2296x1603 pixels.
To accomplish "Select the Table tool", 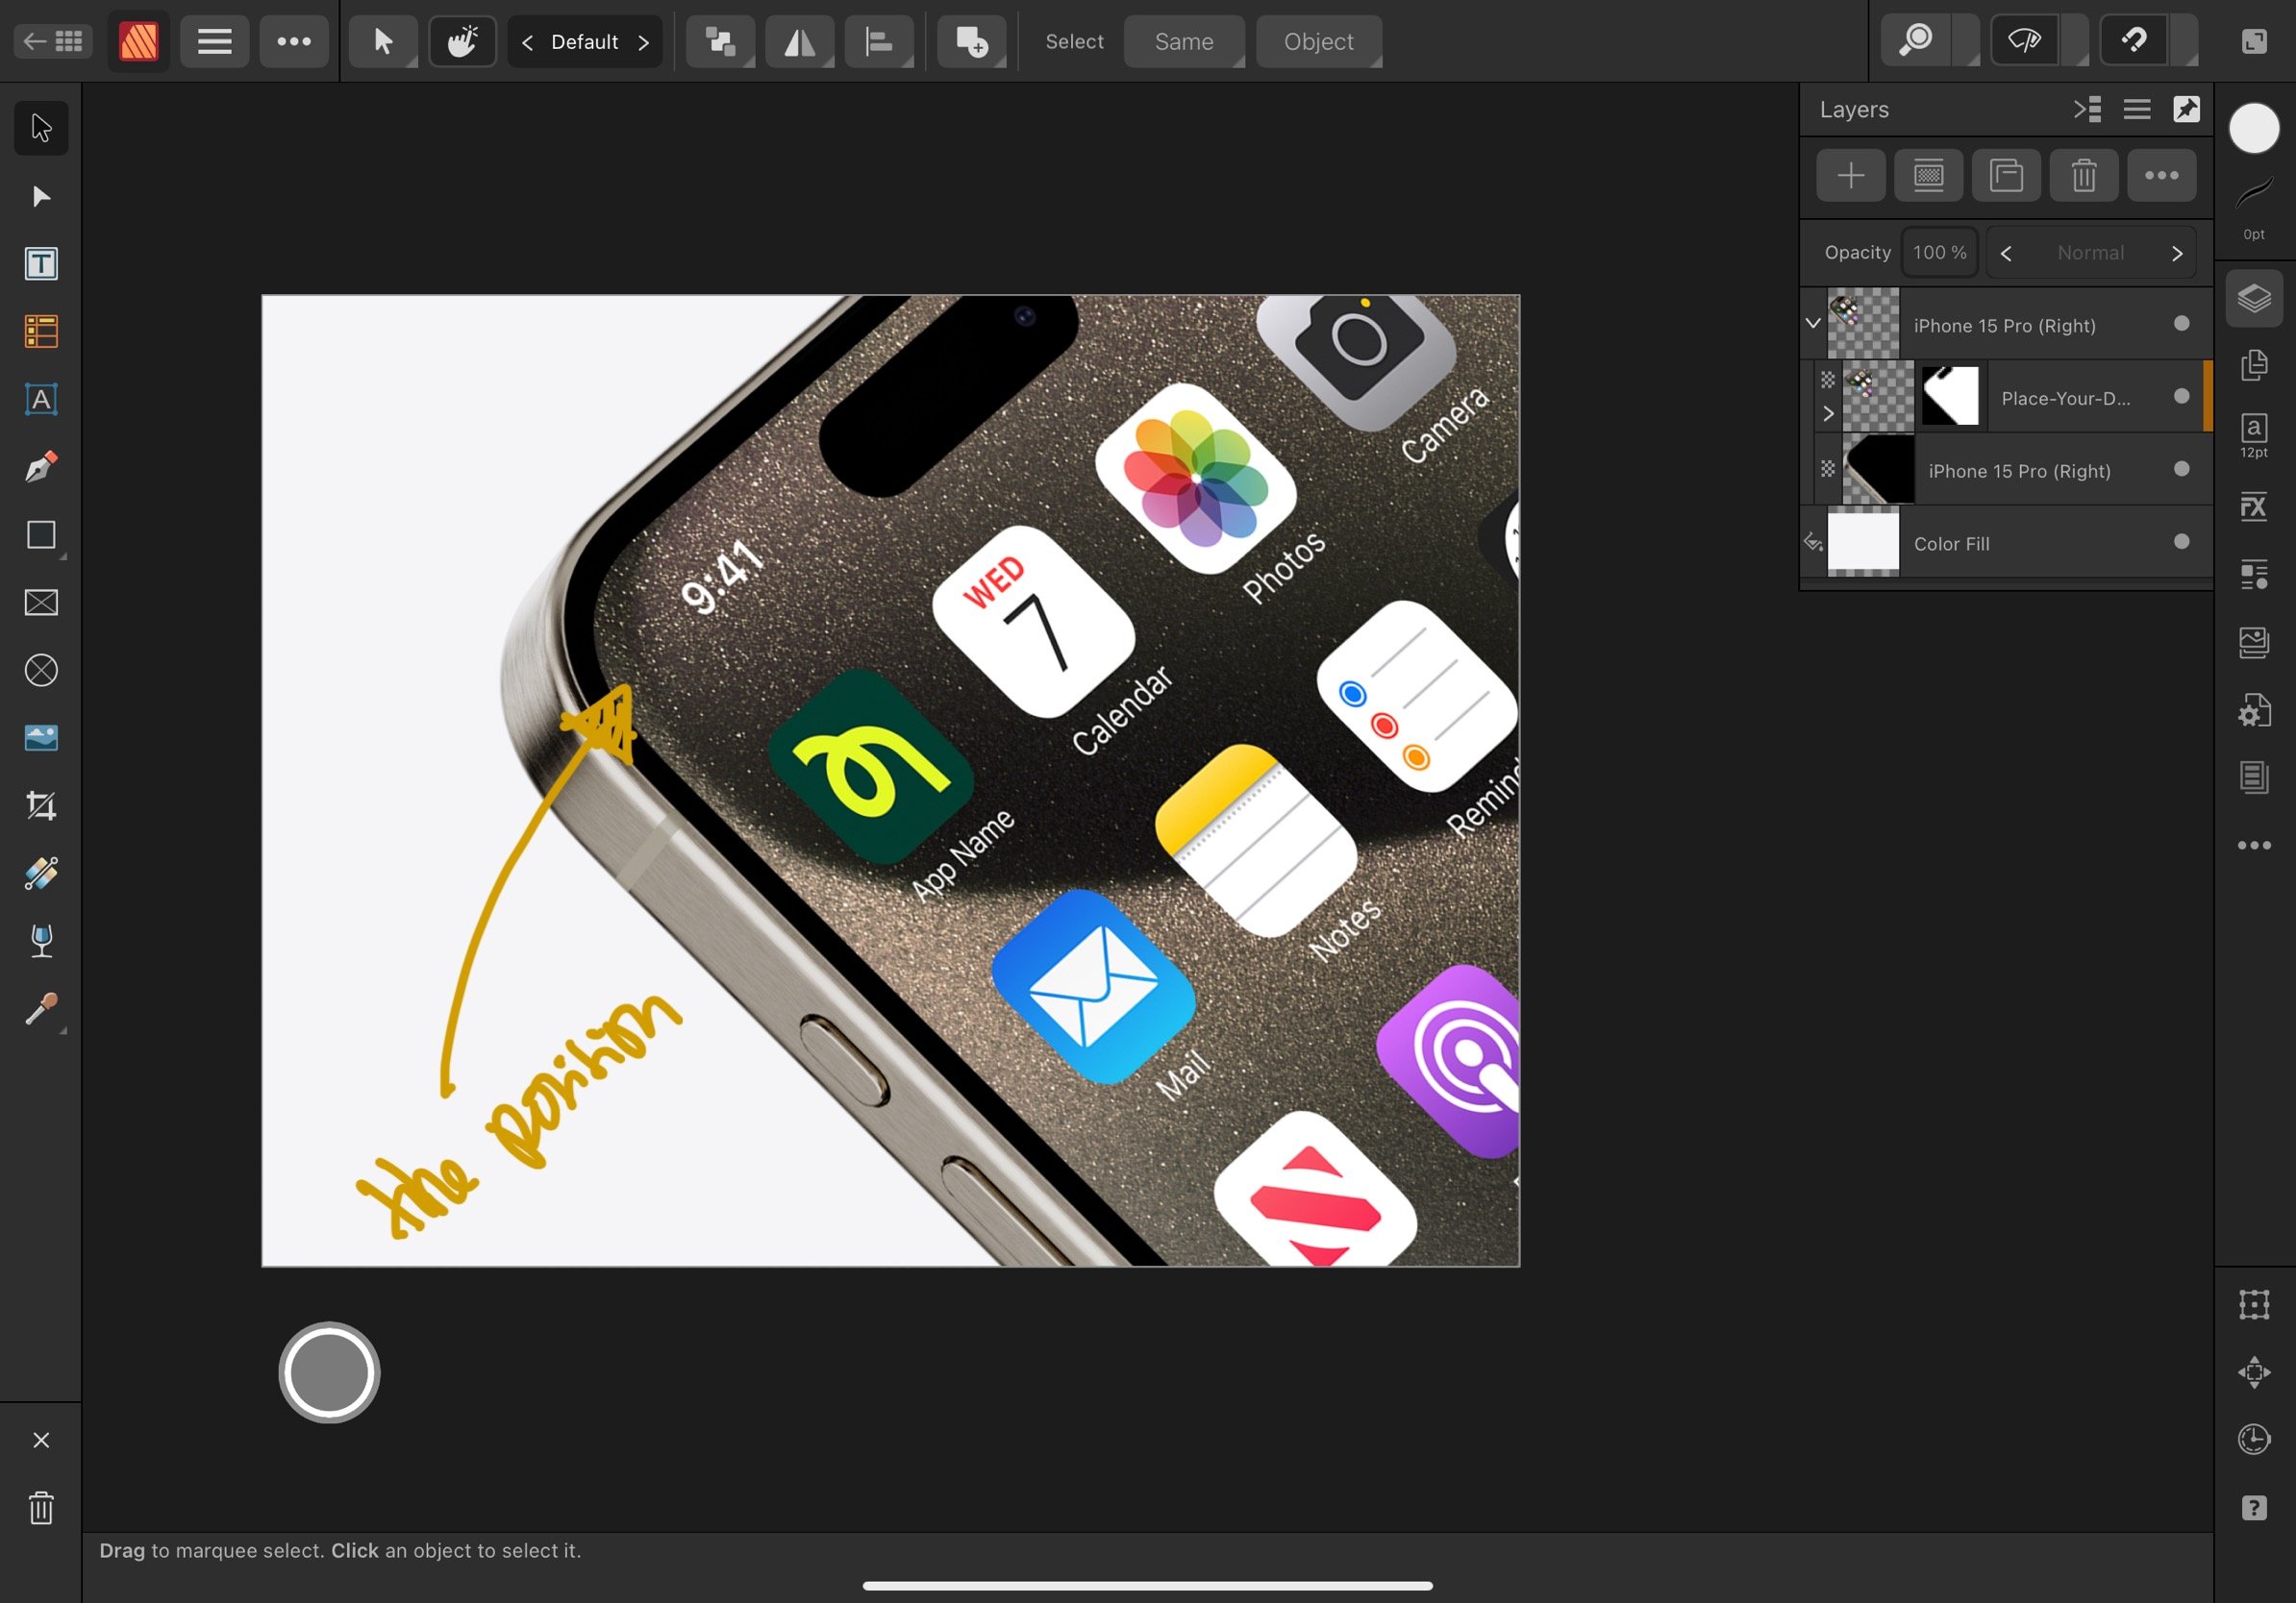I will (x=41, y=332).
